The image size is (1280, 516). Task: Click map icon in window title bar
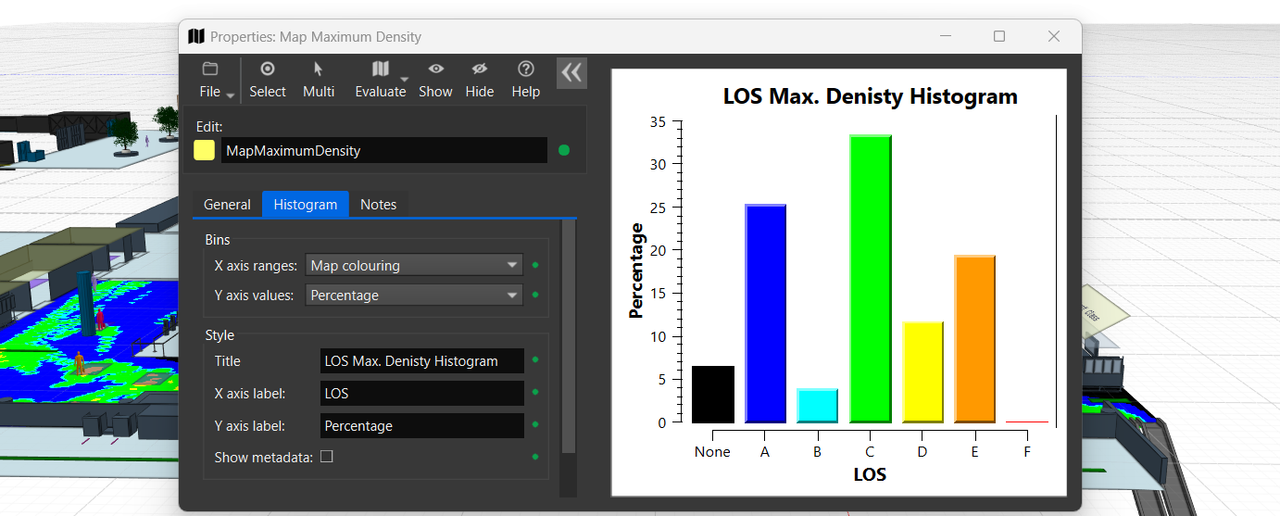click(x=195, y=37)
